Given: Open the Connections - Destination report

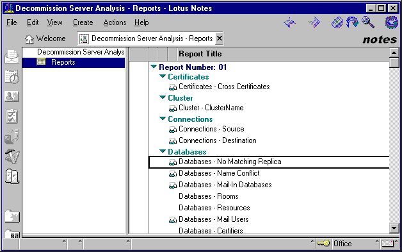Looking at the screenshot, I should [x=218, y=140].
